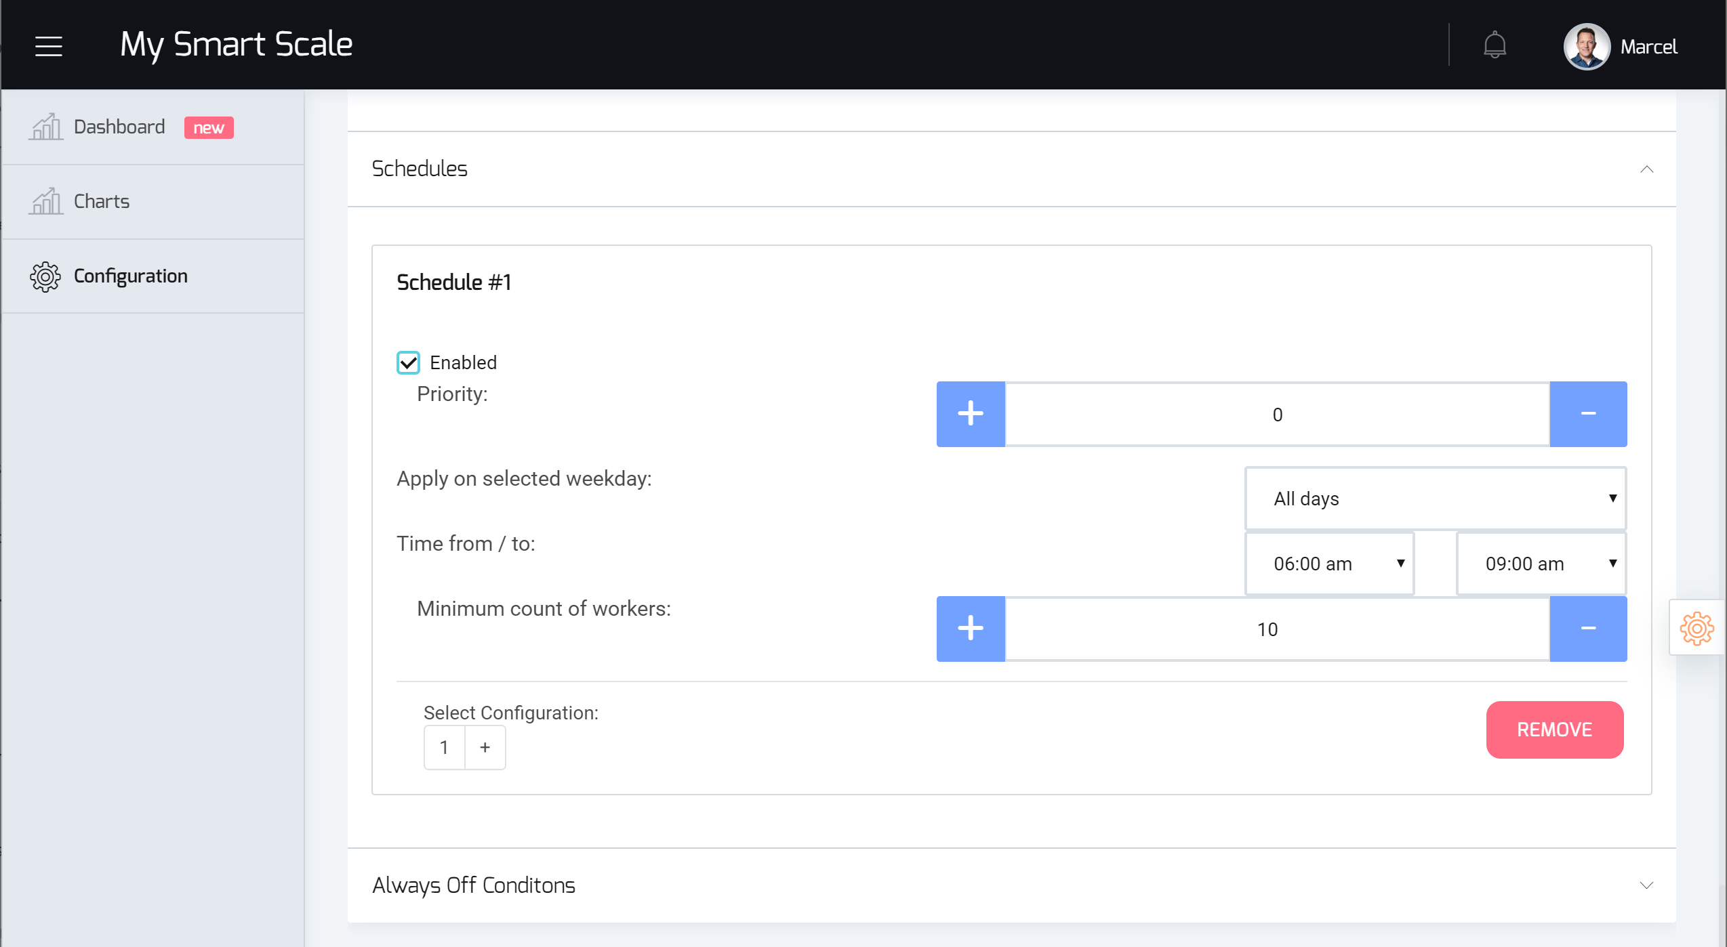Open the hamburger menu icon
The image size is (1727, 947).
click(x=49, y=46)
